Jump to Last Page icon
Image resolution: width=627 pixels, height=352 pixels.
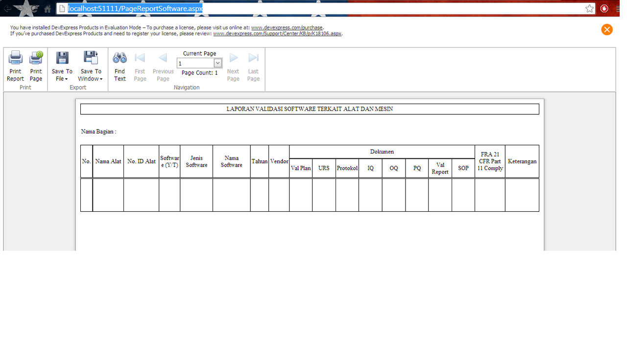pos(253,58)
